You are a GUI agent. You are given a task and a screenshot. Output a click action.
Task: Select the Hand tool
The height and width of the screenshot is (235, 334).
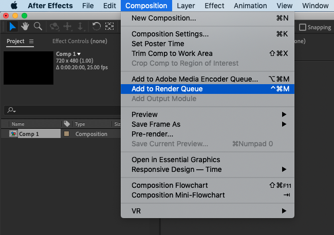[x=25, y=26]
